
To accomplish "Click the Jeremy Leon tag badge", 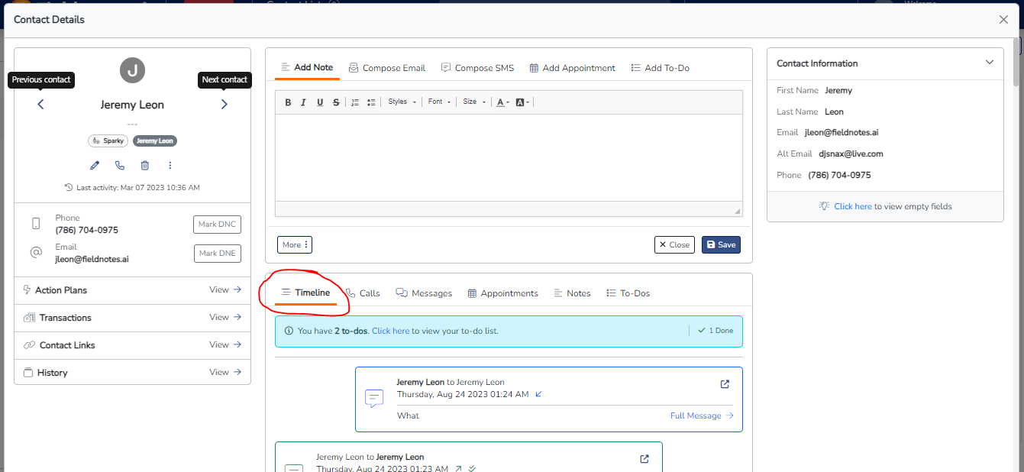I will pyautogui.click(x=155, y=141).
